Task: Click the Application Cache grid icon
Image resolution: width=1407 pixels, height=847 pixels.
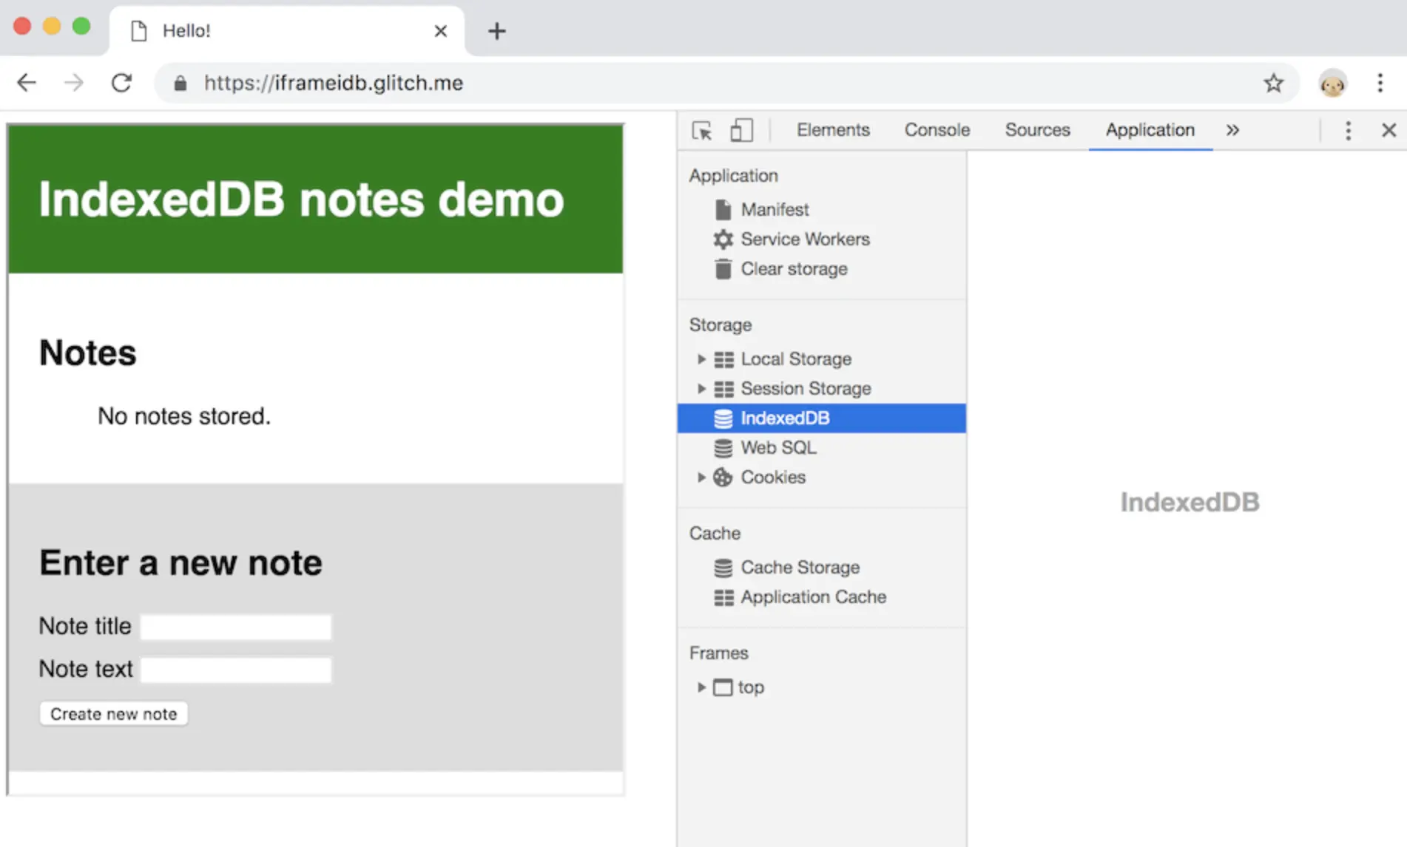Action: 723,598
